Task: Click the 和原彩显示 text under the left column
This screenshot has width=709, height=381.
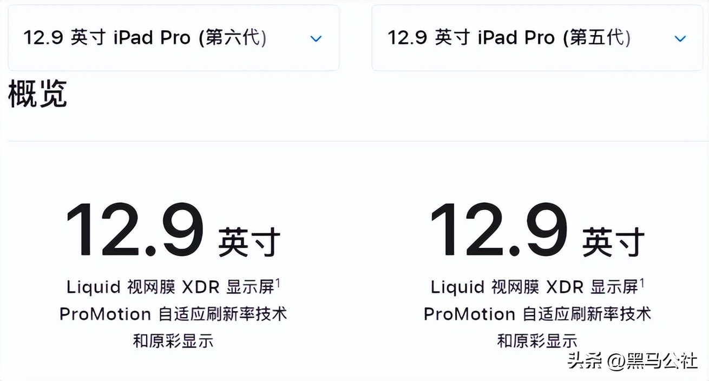Action: (x=173, y=341)
